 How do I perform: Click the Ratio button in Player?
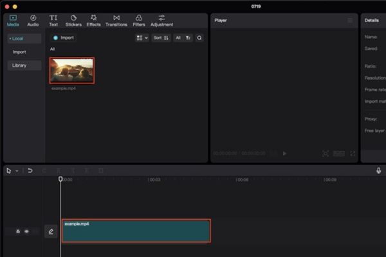coord(339,154)
